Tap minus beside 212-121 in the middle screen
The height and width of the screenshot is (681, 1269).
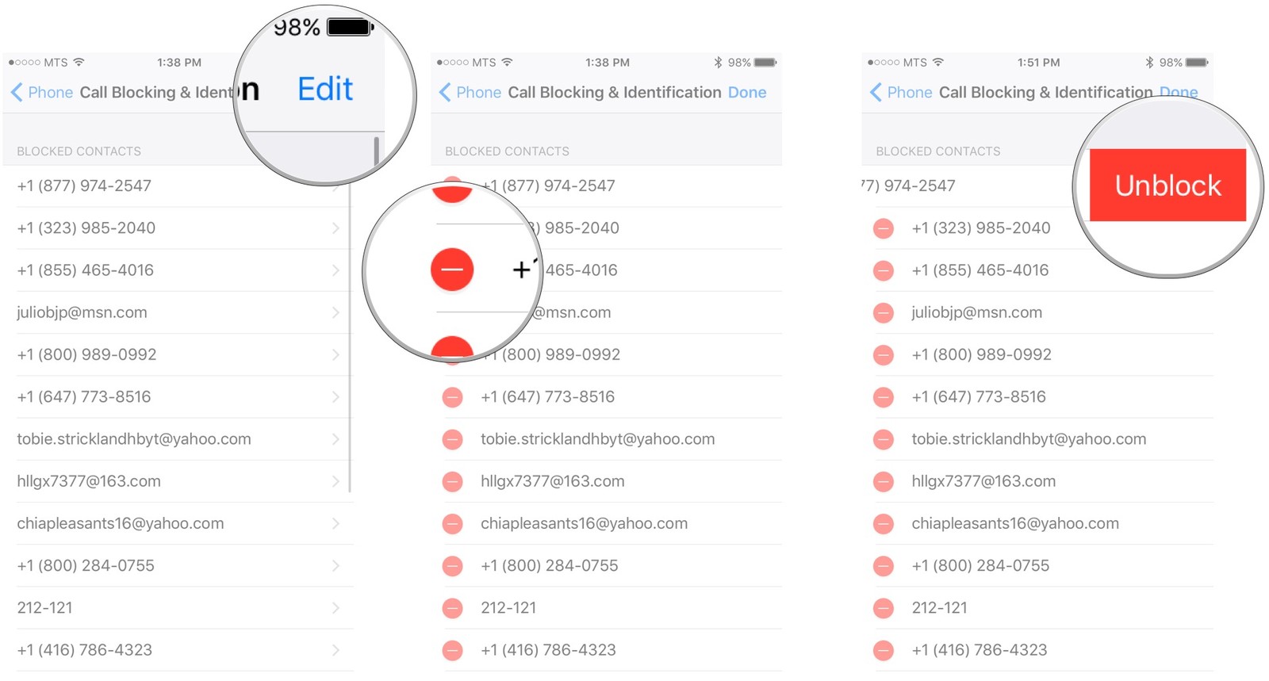[453, 608]
